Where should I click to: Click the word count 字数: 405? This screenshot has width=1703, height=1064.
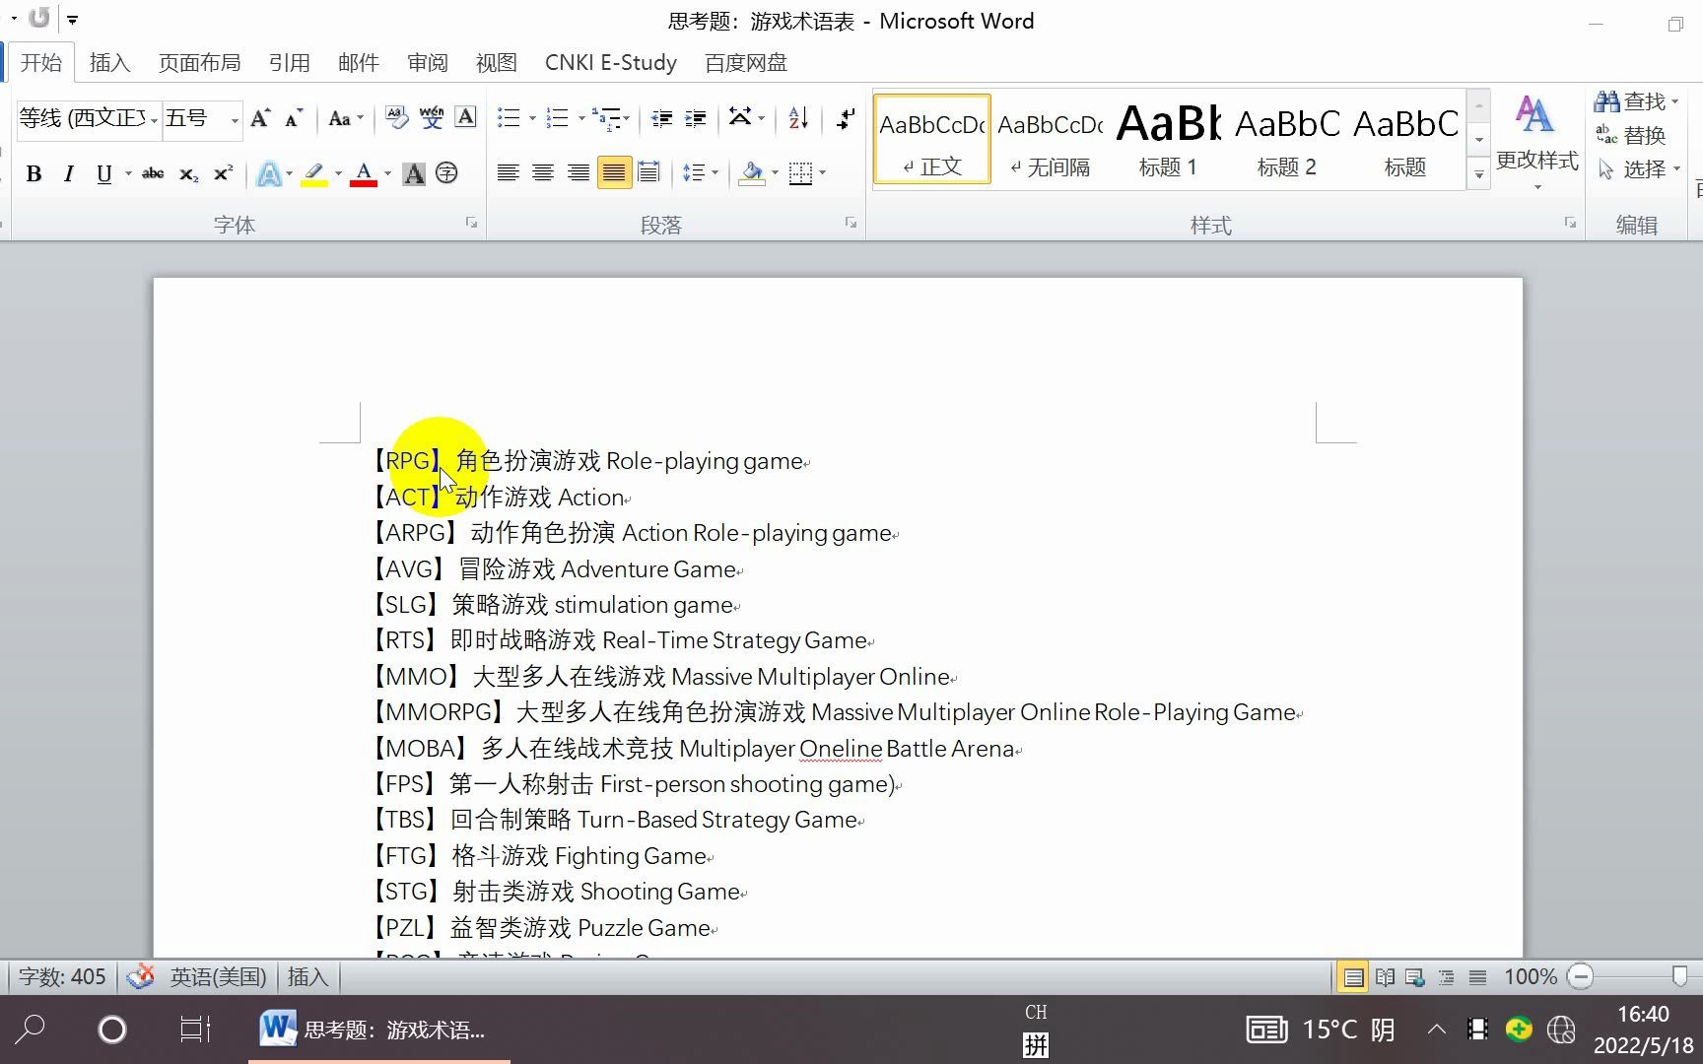click(62, 976)
